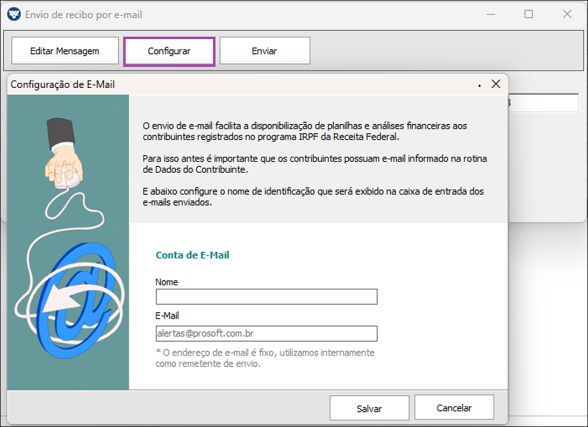Click the Configurar button
The width and height of the screenshot is (588, 427).
169,52
